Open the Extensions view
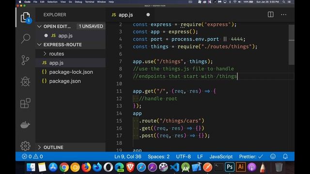Screen dimensions: 310x174 point(25,103)
